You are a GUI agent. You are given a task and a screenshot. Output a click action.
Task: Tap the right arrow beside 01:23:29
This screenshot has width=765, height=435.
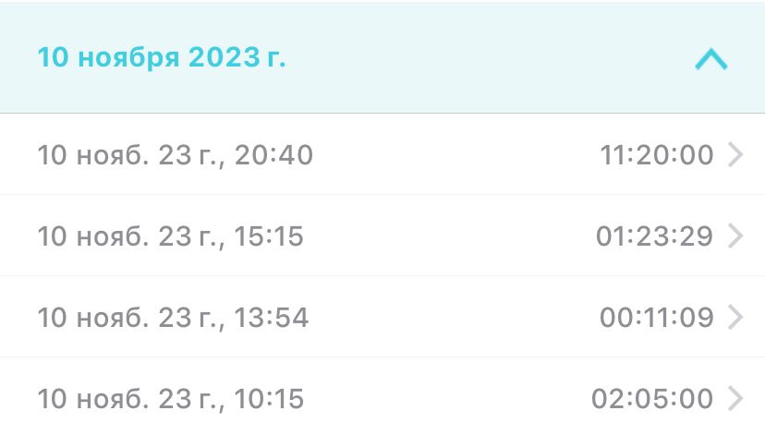(735, 236)
